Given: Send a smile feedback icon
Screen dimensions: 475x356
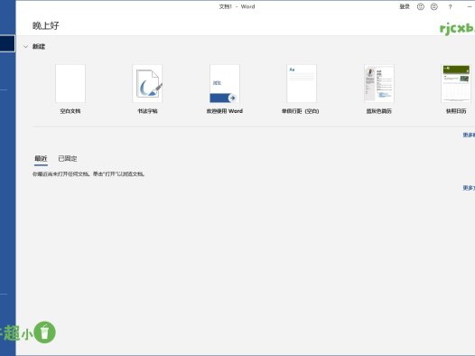Looking at the screenshot, I should (x=421, y=6).
